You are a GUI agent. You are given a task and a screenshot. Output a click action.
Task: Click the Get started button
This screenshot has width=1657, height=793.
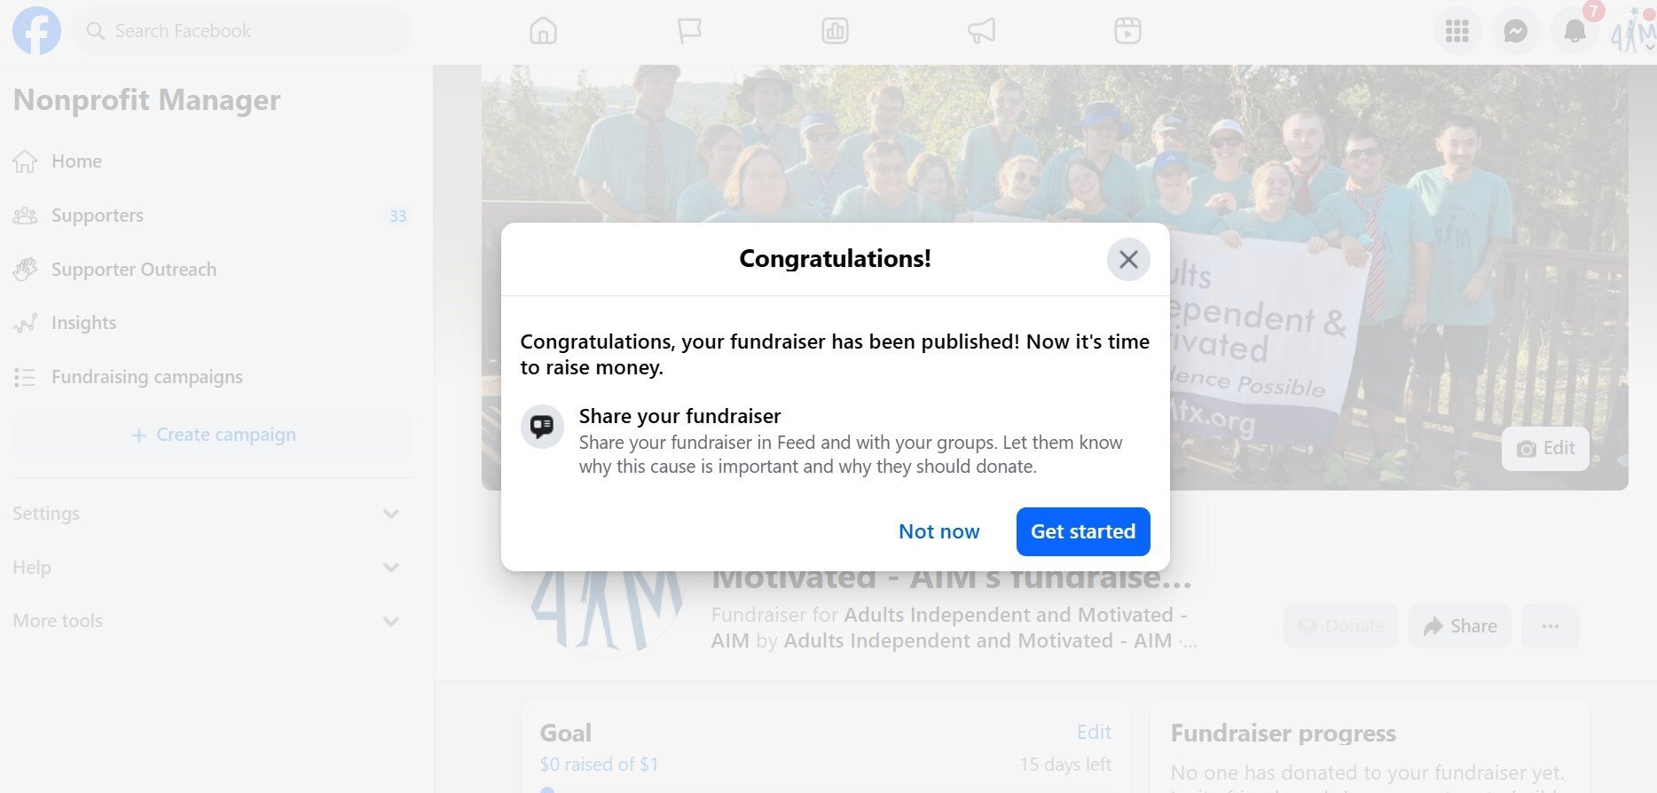(1083, 531)
